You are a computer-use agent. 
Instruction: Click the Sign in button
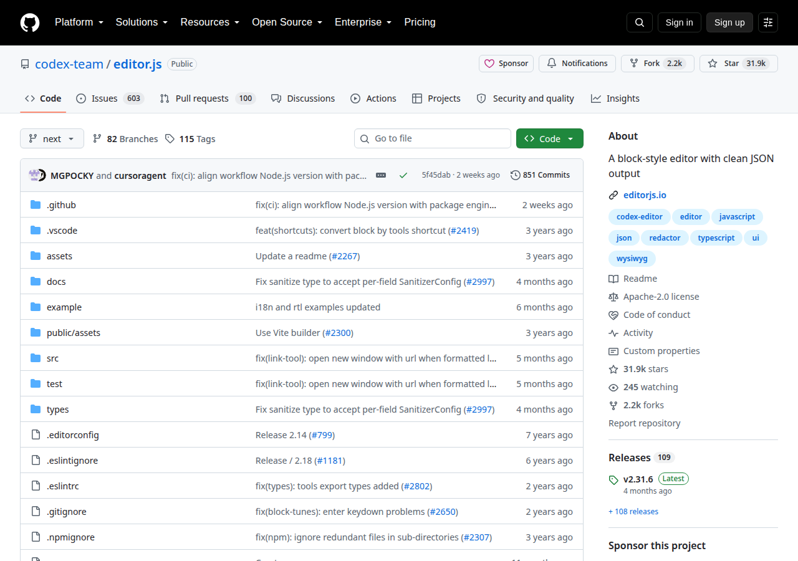point(680,22)
